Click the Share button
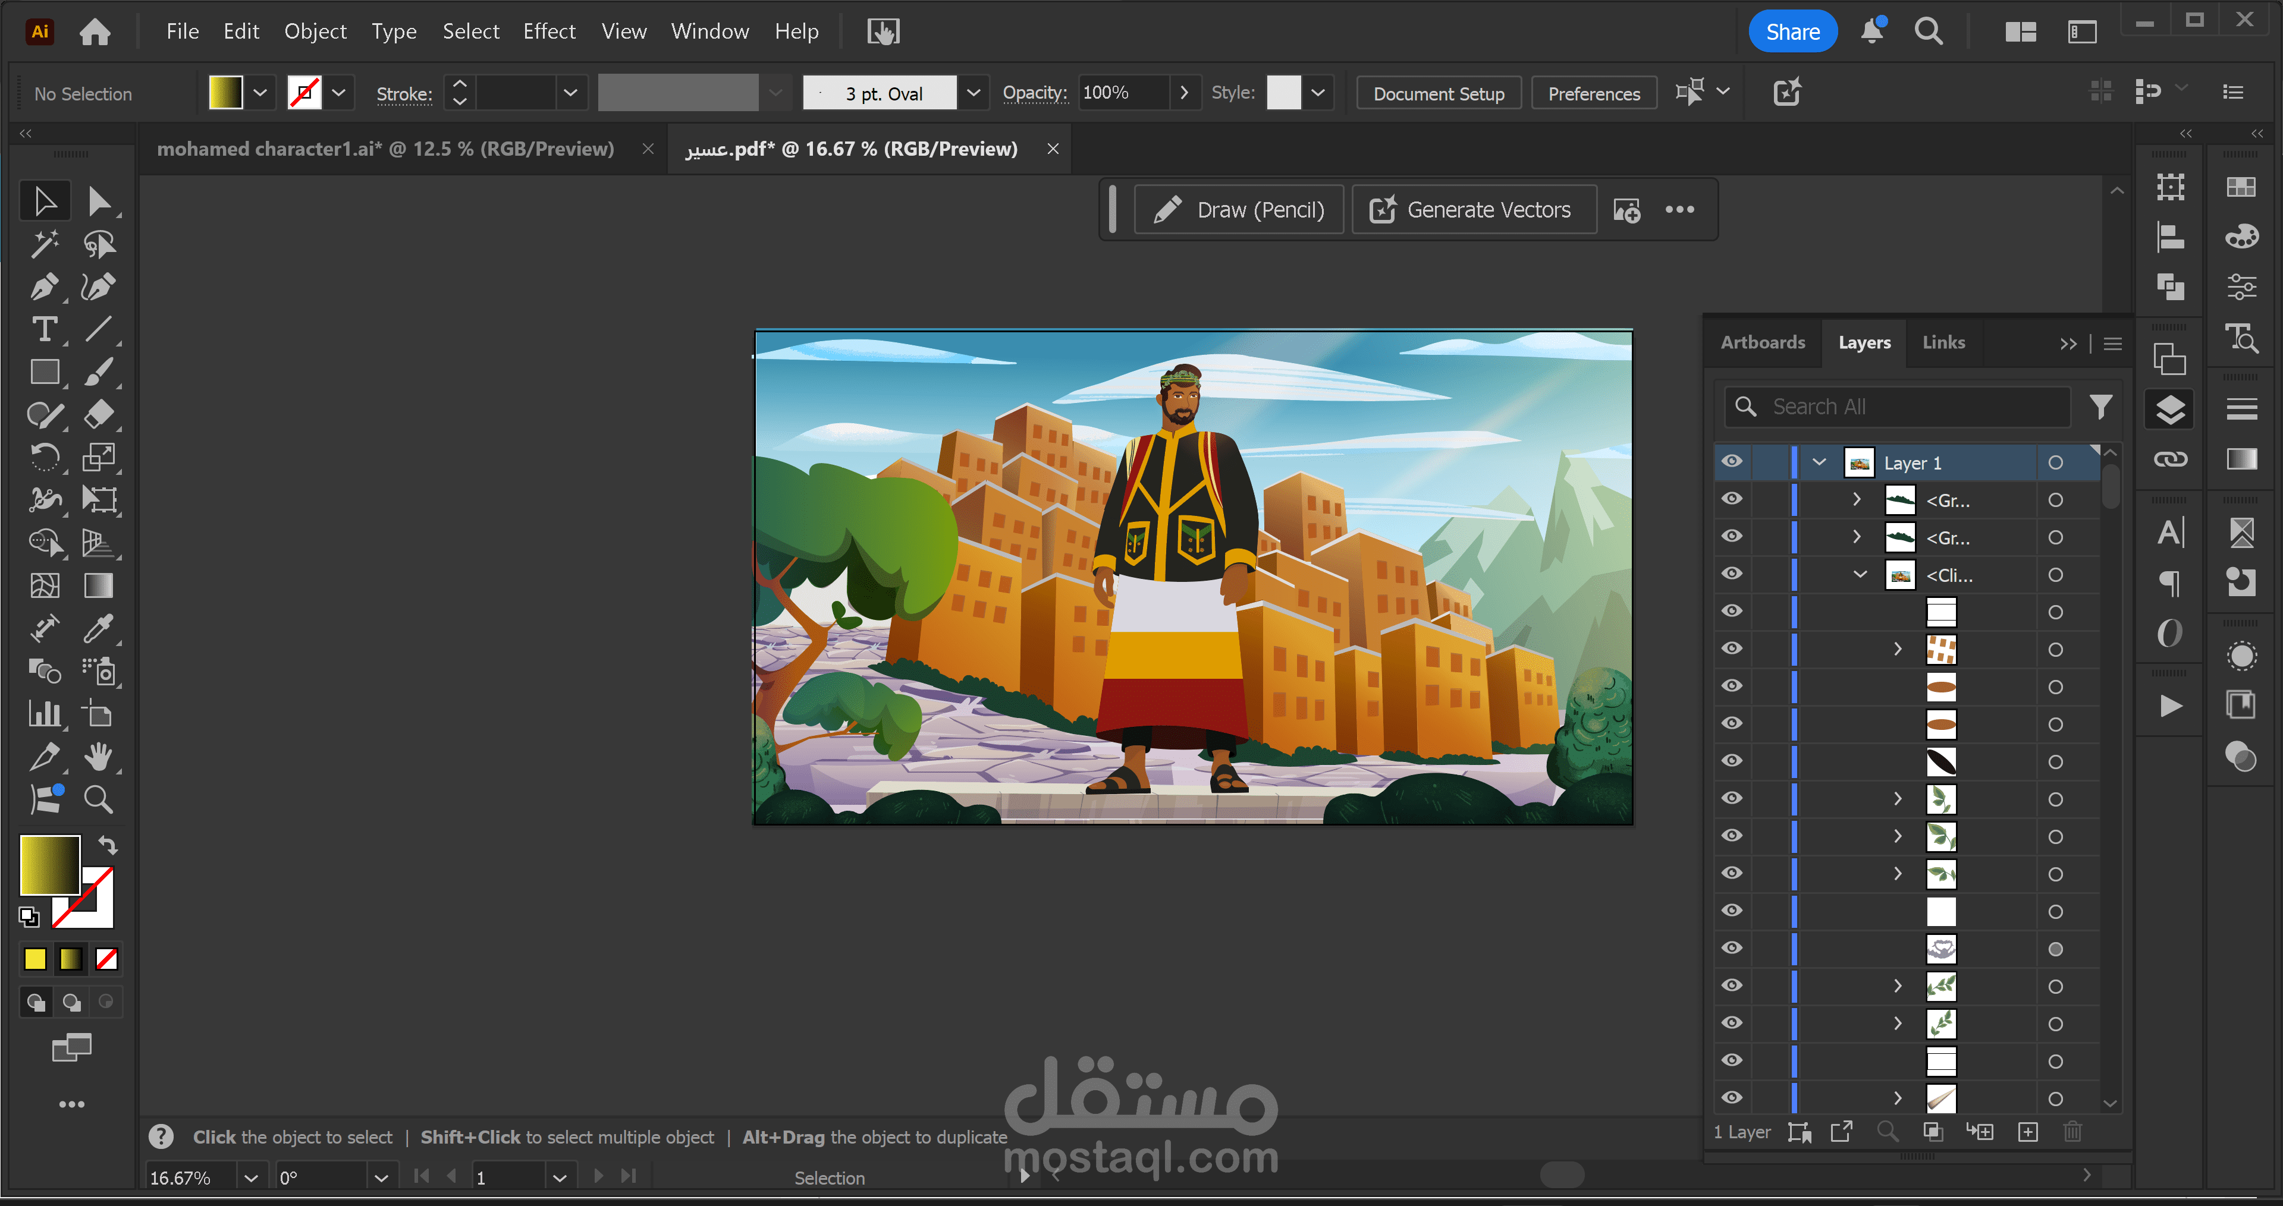Viewport: 2283px width, 1206px height. (1793, 32)
